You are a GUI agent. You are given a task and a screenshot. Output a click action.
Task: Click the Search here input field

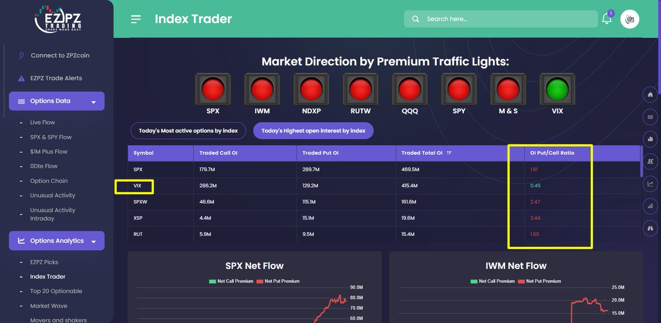496,18
